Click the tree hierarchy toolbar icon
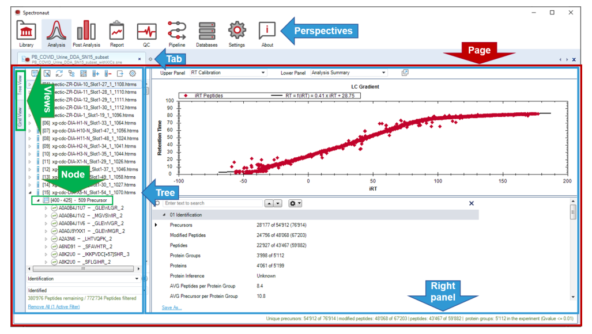 pos(71,74)
